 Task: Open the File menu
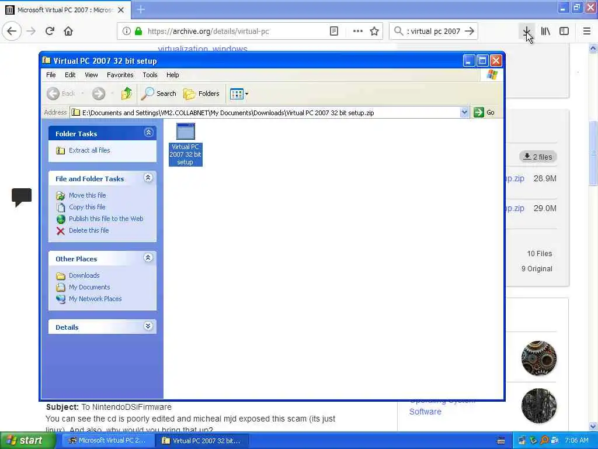(51, 75)
